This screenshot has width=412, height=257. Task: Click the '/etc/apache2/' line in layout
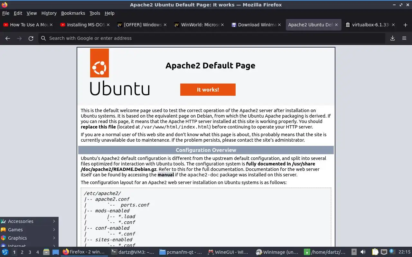(x=102, y=193)
